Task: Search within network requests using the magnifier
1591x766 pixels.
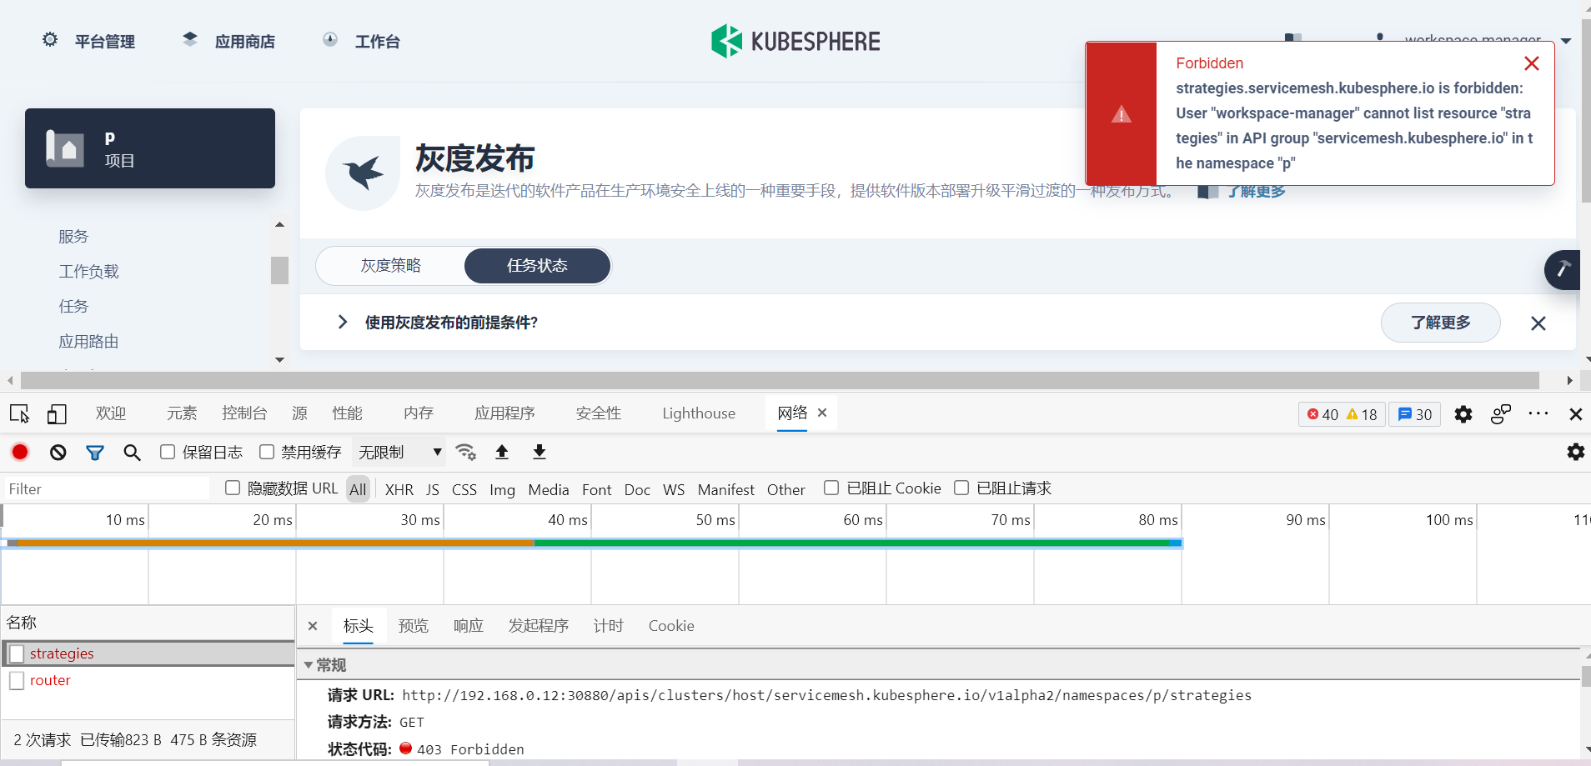Action: tap(132, 452)
